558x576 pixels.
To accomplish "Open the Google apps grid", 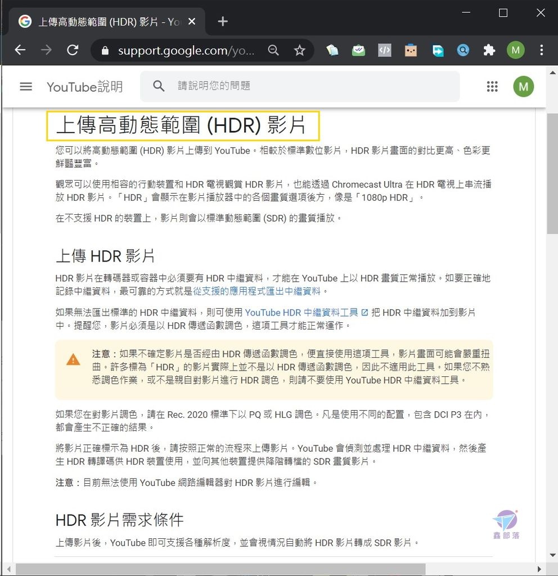I will coord(492,87).
